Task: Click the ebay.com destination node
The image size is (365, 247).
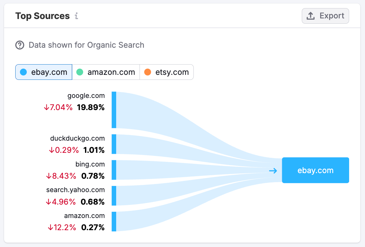Action: point(315,170)
